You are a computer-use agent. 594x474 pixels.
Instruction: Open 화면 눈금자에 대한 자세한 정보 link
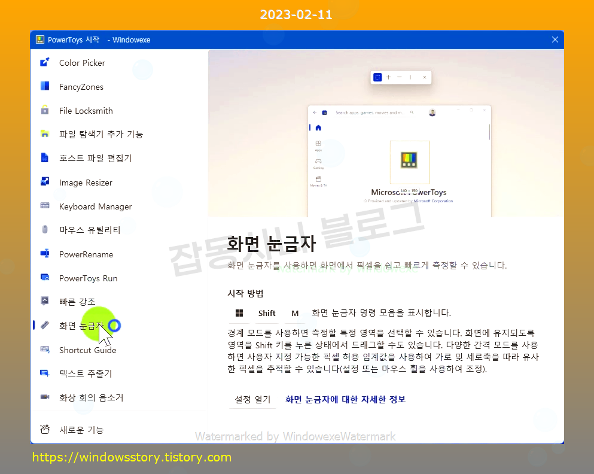coord(345,399)
